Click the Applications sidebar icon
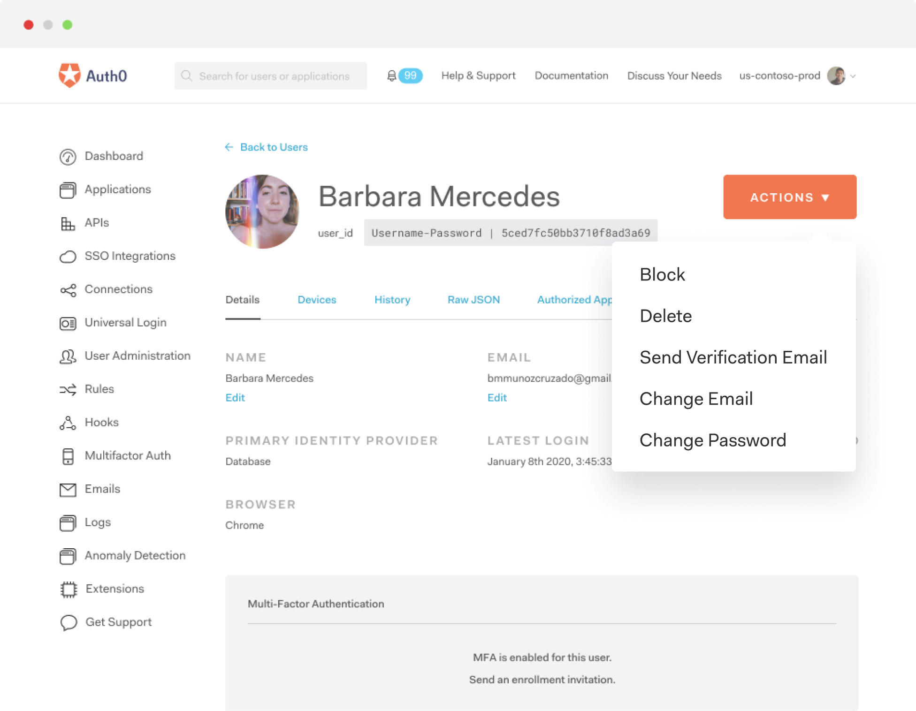This screenshot has height=711, width=916. pos(68,190)
